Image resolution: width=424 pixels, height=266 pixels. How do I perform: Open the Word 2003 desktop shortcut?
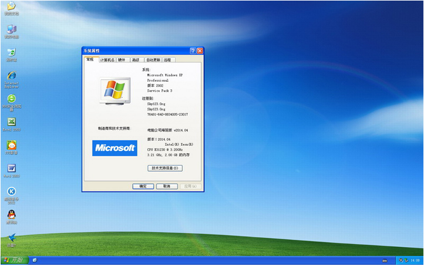(x=11, y=169)
